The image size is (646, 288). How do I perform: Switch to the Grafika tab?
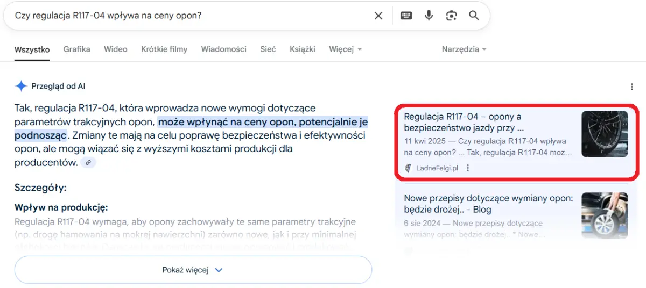76,49
